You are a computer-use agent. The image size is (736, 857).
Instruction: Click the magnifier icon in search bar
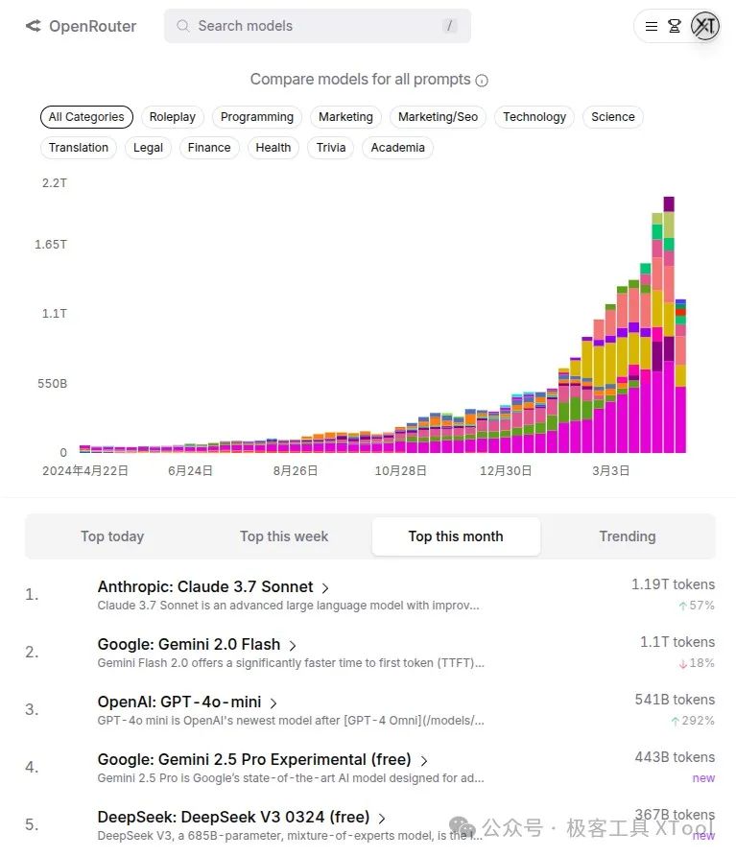182,26
